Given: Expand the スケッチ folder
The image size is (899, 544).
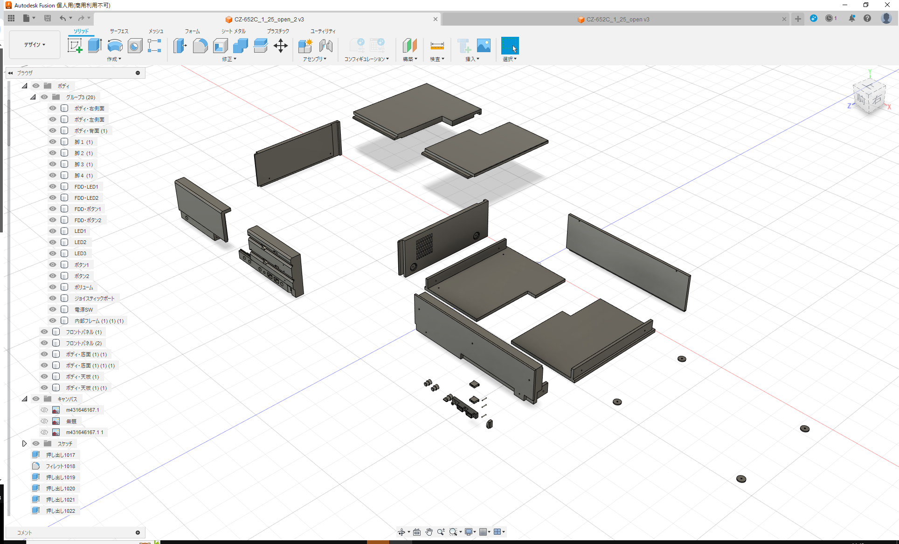Looking at the screenshot, I should 25,443.
